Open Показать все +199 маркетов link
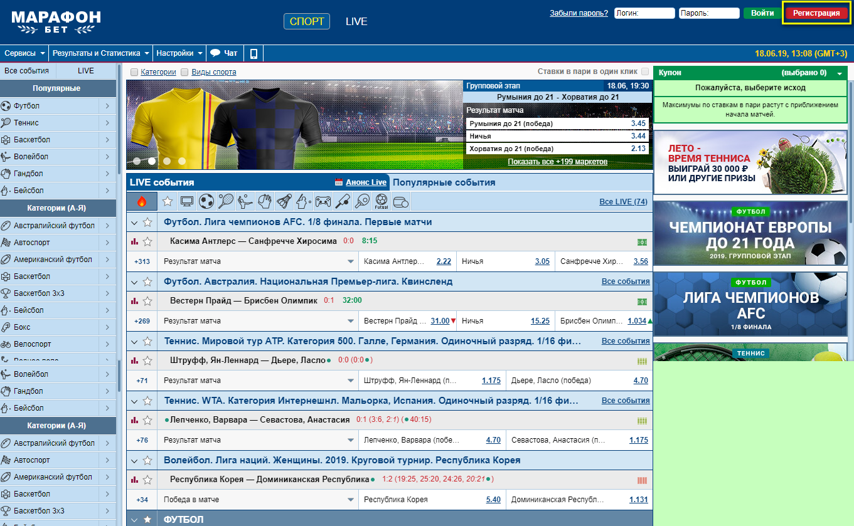 pyautogui.click(x=558, y=162)
